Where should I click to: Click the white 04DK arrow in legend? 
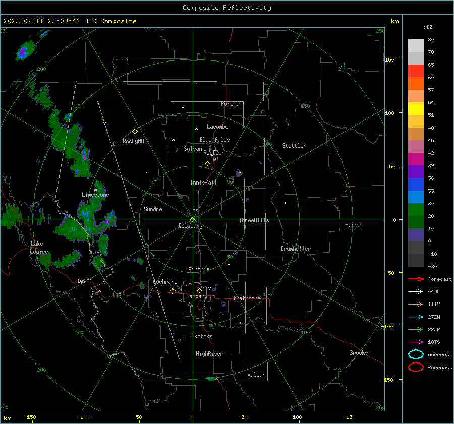(x=416, y=291)
